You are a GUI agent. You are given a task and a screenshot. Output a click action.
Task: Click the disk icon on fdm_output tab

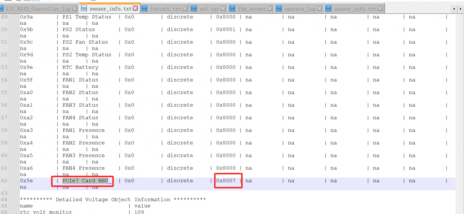(233, 8)
